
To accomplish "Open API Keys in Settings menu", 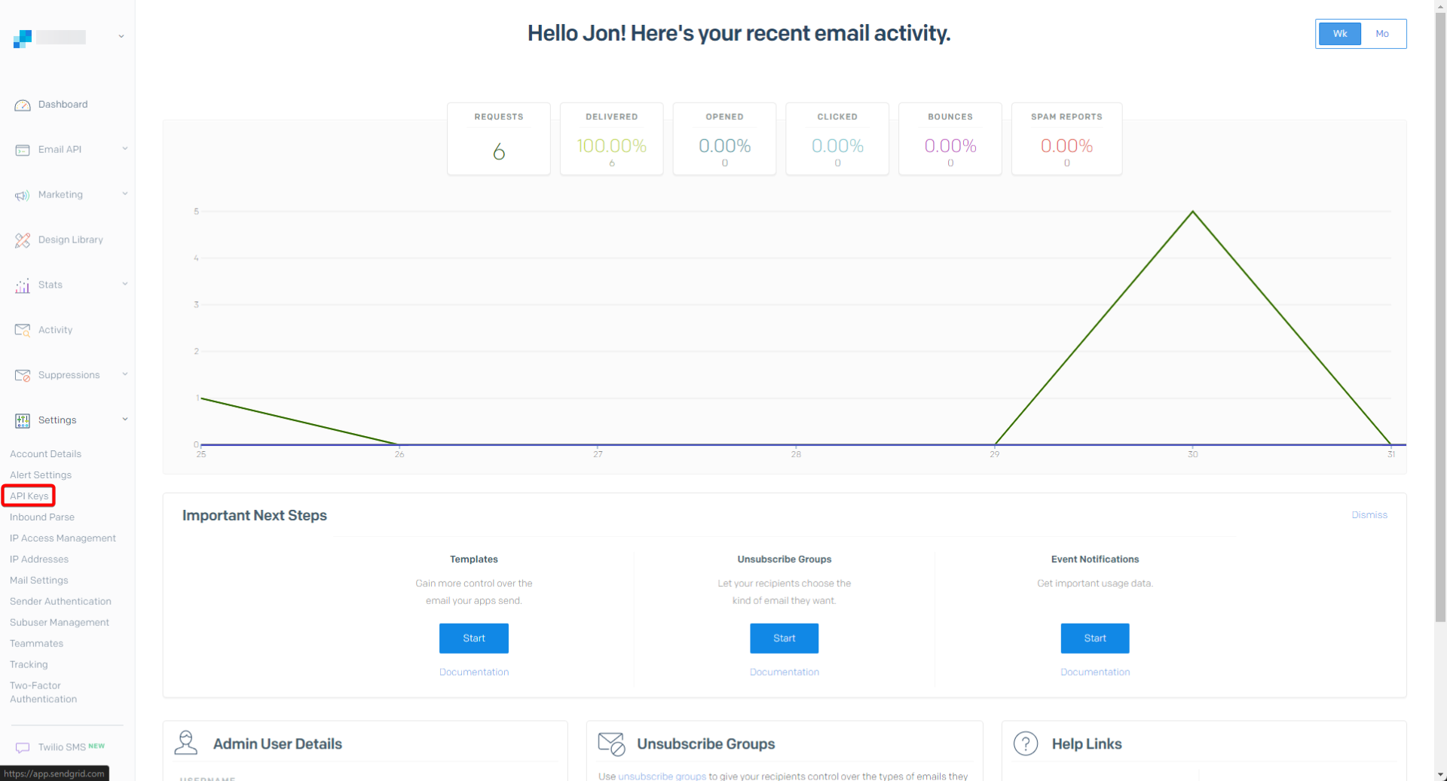I will tap(29, 496).
